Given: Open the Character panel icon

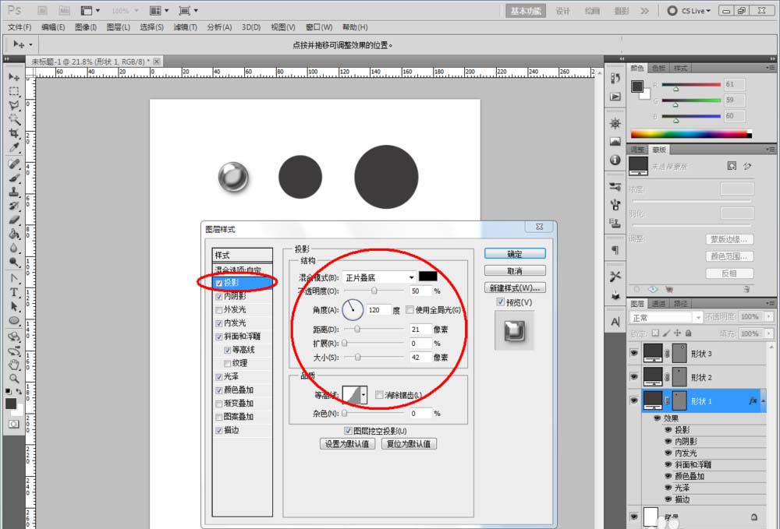Looking at the screenshot, I should [x=615, y=322].
